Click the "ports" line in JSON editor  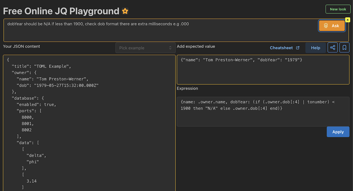[x=28, y=111]
